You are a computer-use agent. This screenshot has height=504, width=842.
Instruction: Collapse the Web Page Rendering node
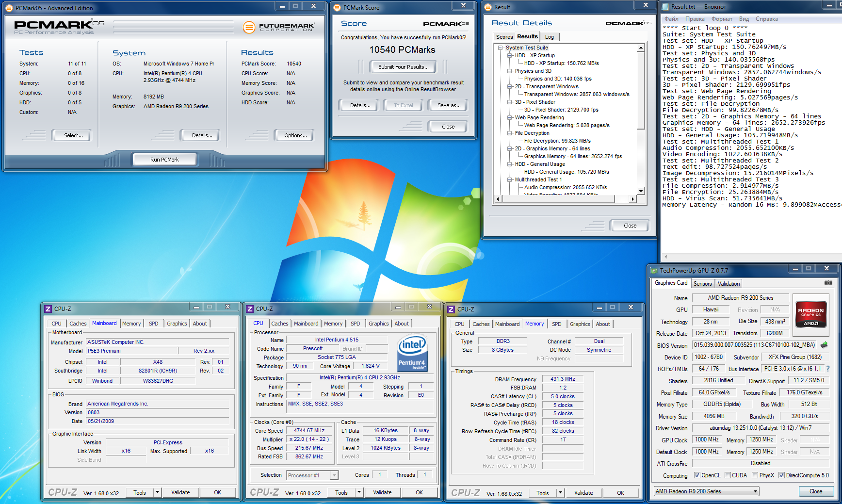coord(510,117)
